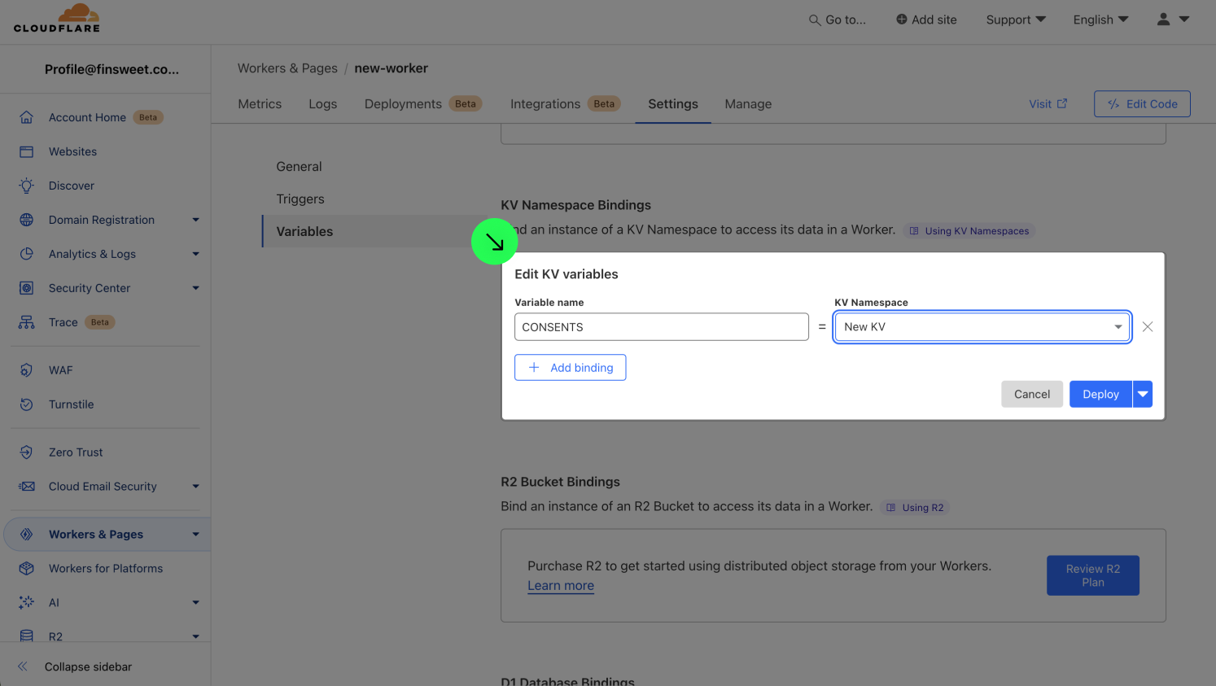Click the external link icon next to Visit

coord(1062,103)
